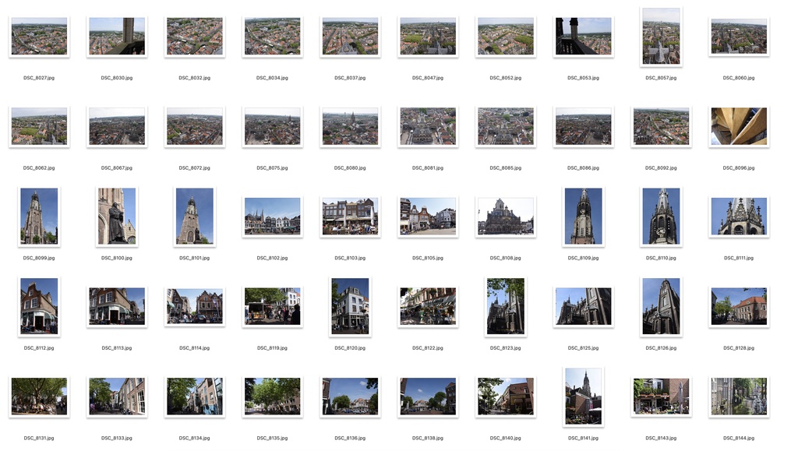Open the DSC_8120.jpg corner building thumbnail
The width and height of the screenshot is (798, 451).
(350, 306)
